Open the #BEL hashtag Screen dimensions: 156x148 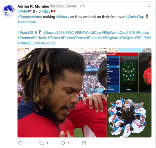click(x=46, y=11)
